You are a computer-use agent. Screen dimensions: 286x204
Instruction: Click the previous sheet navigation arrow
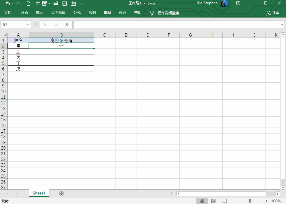point(8,193)
